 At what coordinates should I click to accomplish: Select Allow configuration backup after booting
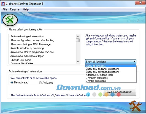pos(42,40)
